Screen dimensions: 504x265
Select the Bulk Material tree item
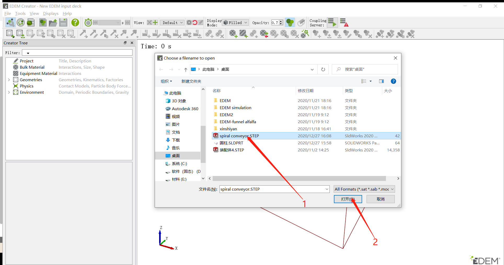32,67
